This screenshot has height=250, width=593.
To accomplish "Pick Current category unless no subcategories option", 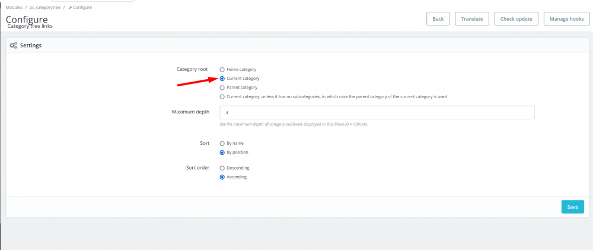I will click(x=222, y=96).
